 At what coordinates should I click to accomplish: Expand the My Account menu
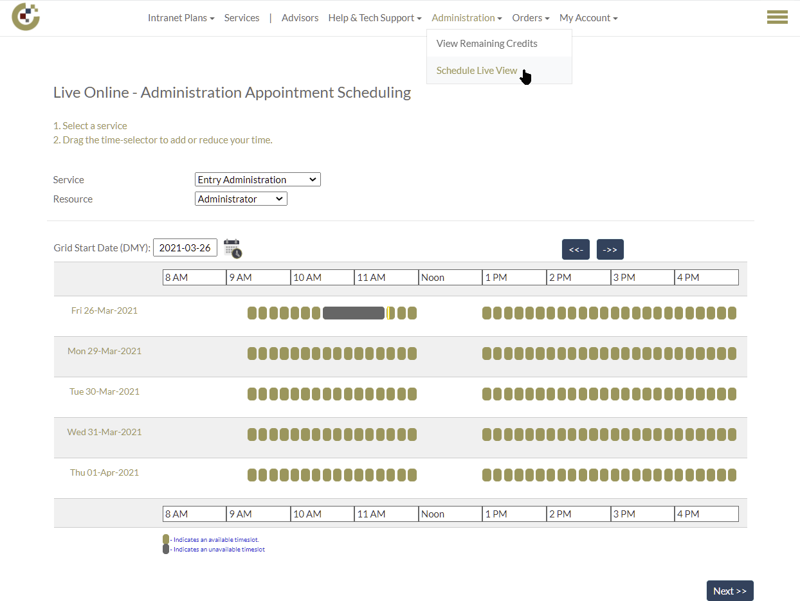click(x=588, y=18)
